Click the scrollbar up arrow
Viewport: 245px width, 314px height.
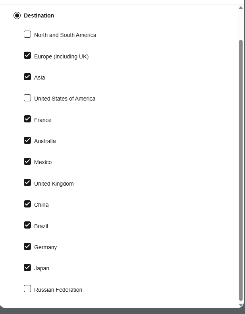tap(241, 8)
